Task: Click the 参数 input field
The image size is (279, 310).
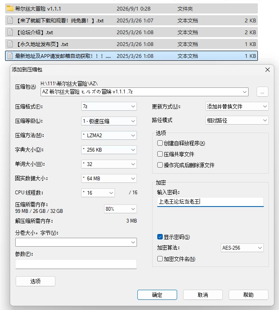Action: click(76, 264)
